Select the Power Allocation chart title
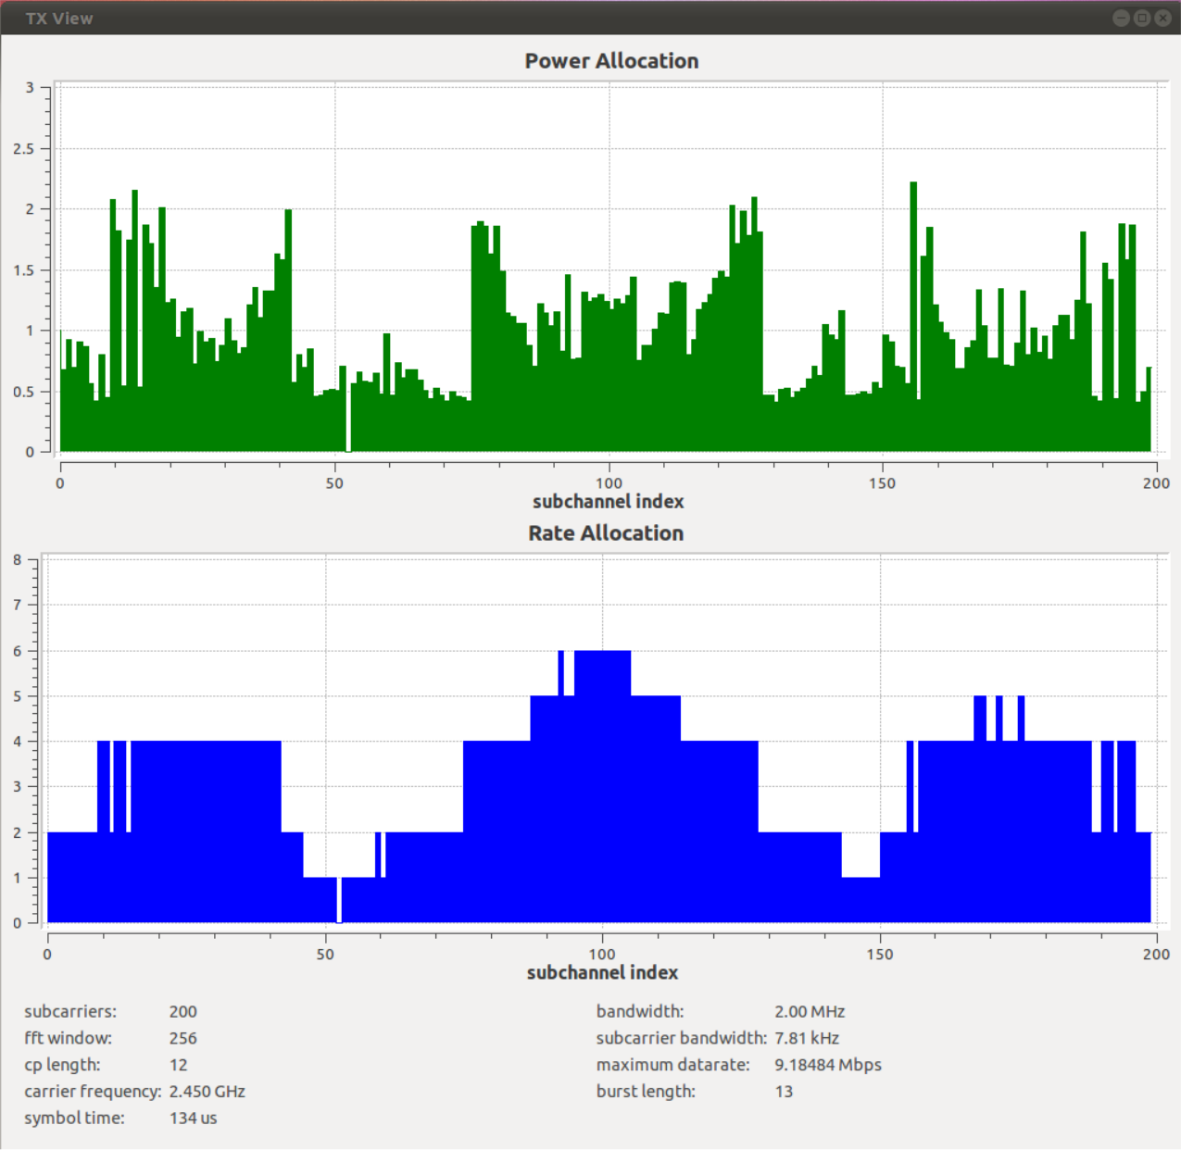 pyautogui.click(x=611, y=61)
